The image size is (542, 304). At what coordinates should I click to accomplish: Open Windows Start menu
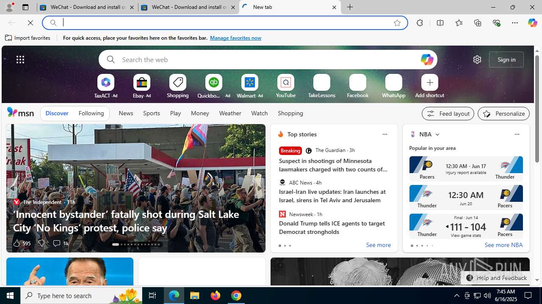[10, 296]
